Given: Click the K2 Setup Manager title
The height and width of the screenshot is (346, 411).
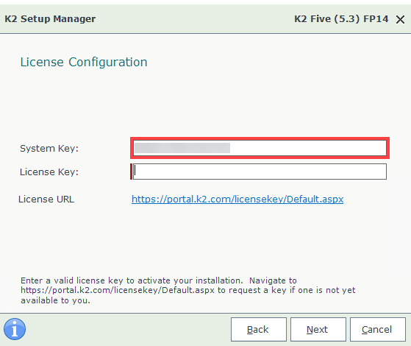Looking at the screenshot, I should 50,19.
